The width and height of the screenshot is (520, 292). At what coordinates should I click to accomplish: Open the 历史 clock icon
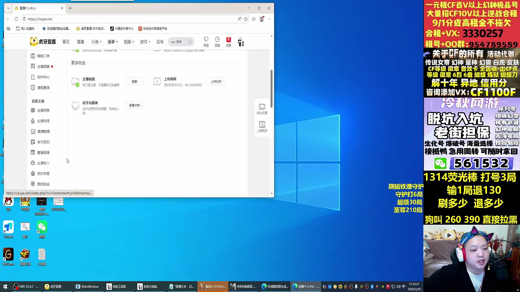(217, 39)
